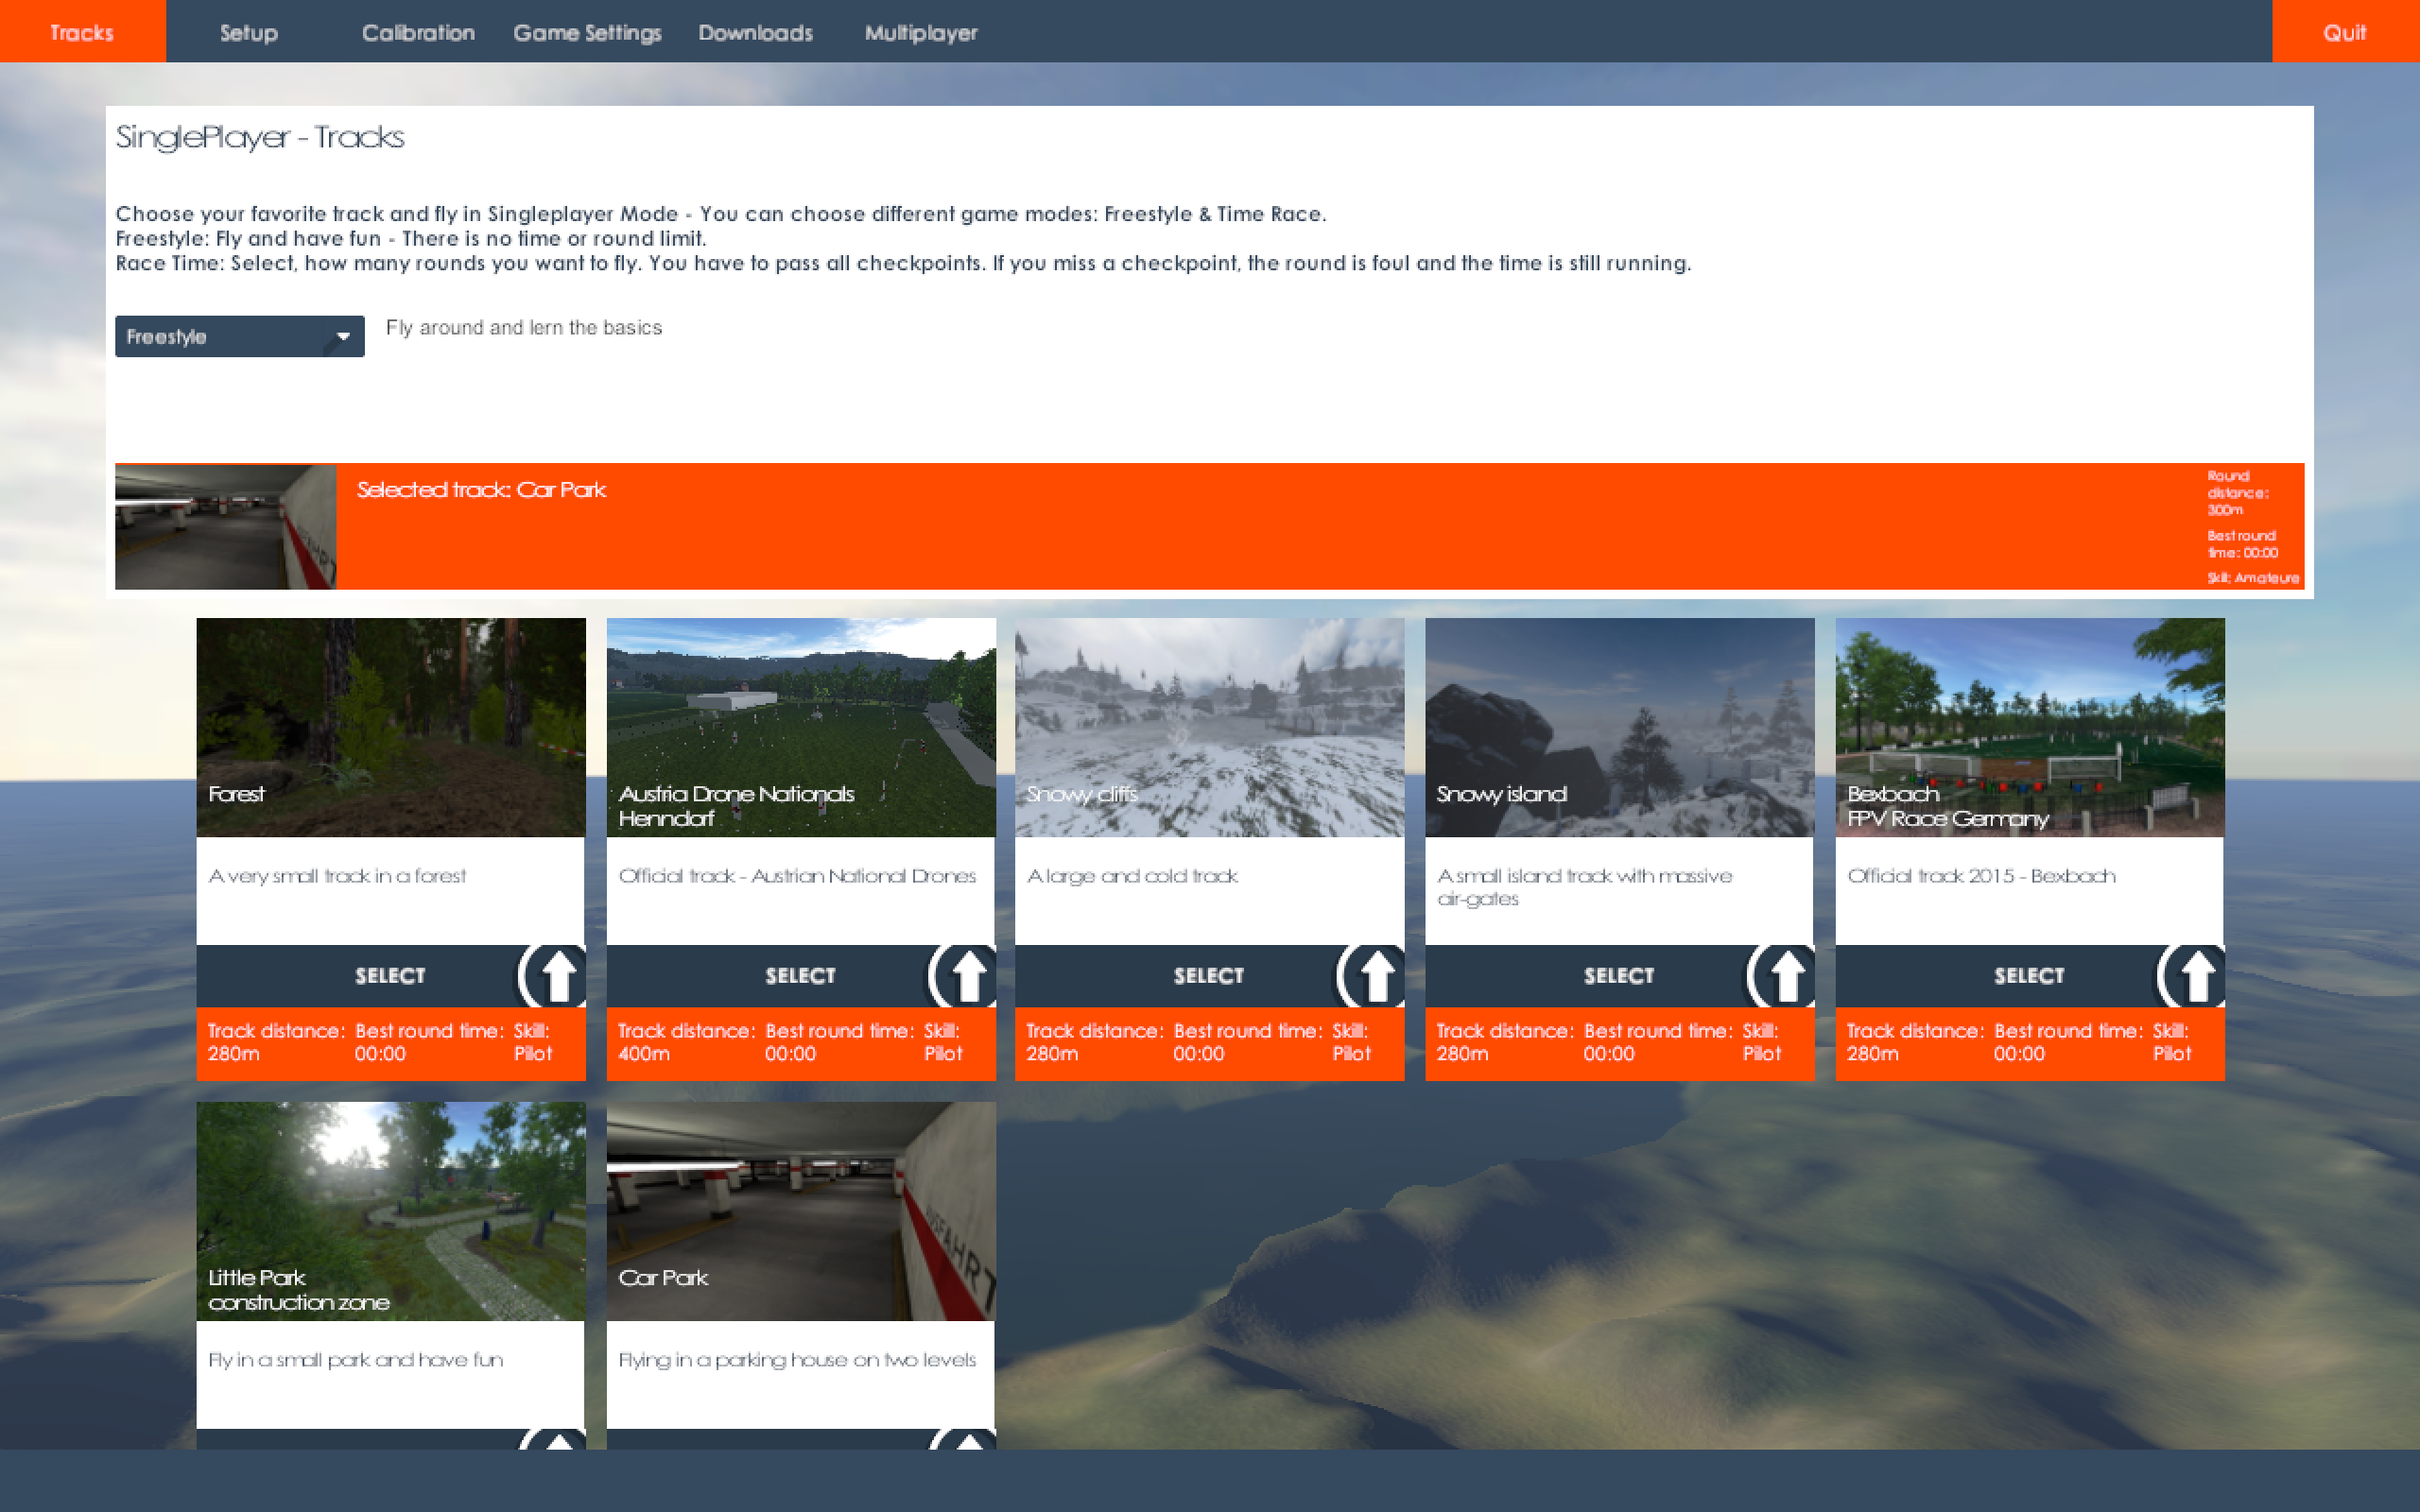Screen dimensions: 2420x1512
Task: Click the Snowy island thumbnail image
Action: pyautogui.click(x=1620, y=727)
